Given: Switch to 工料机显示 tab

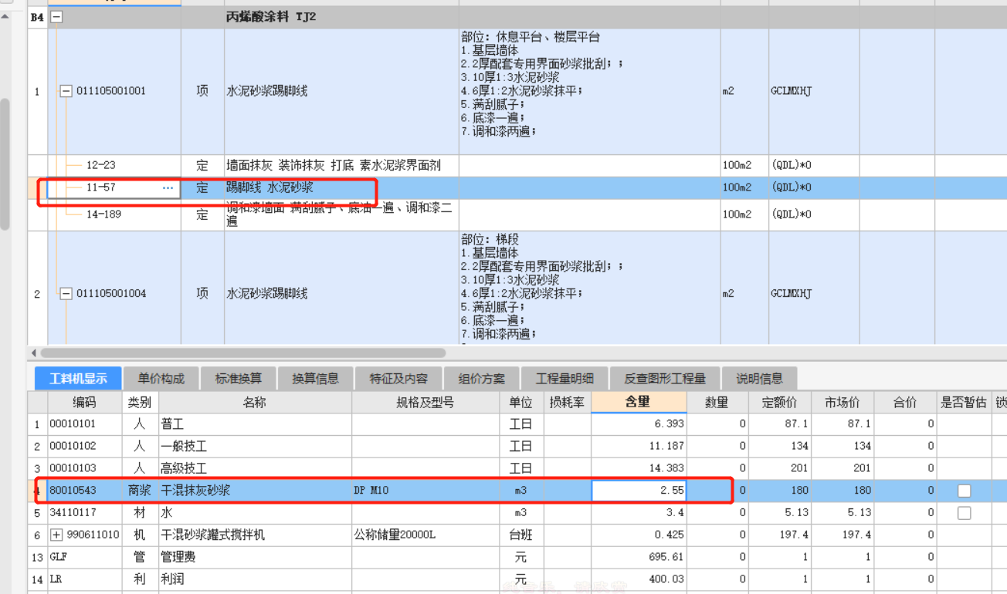Looking at the screenshot, I should 78,379.
